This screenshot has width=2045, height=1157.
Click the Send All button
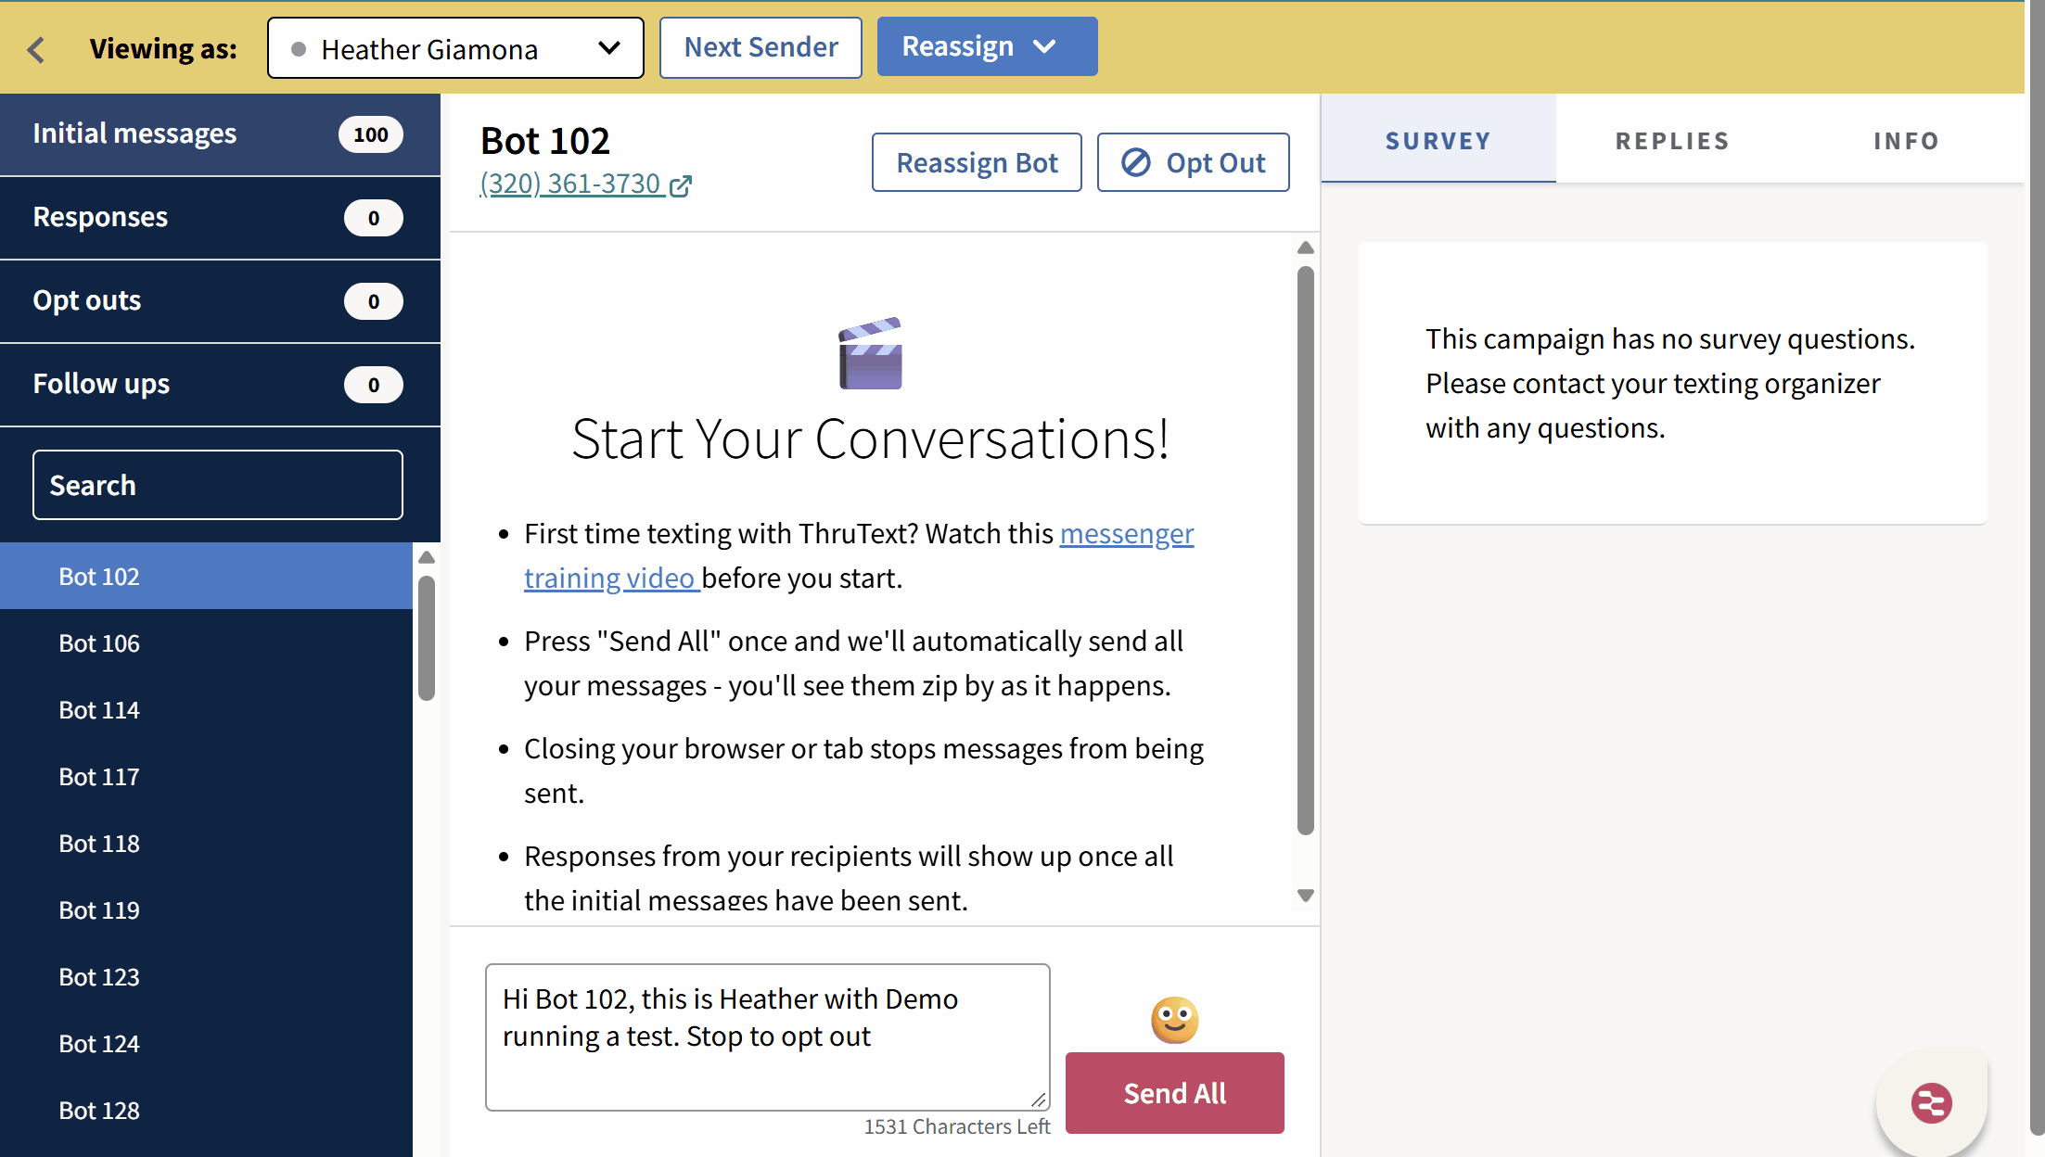pyautogui.click(x=1174, y=1093)
